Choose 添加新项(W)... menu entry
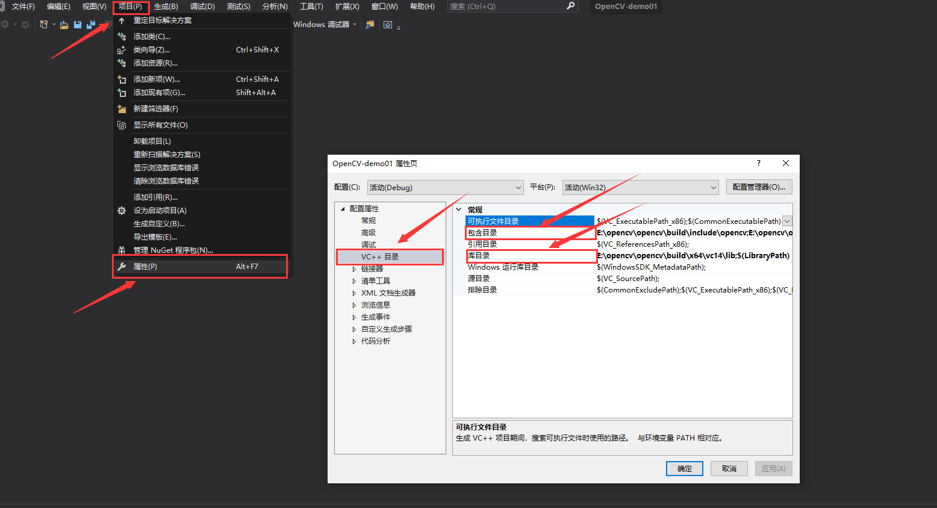This screenshot has height=508, width=937. point(202,79)
